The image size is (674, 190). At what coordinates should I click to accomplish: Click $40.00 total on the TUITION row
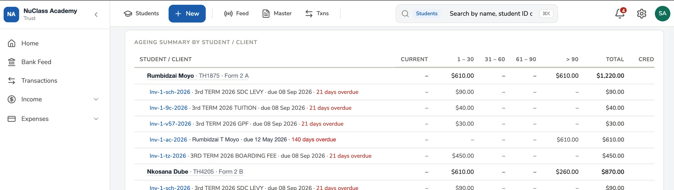615,108
